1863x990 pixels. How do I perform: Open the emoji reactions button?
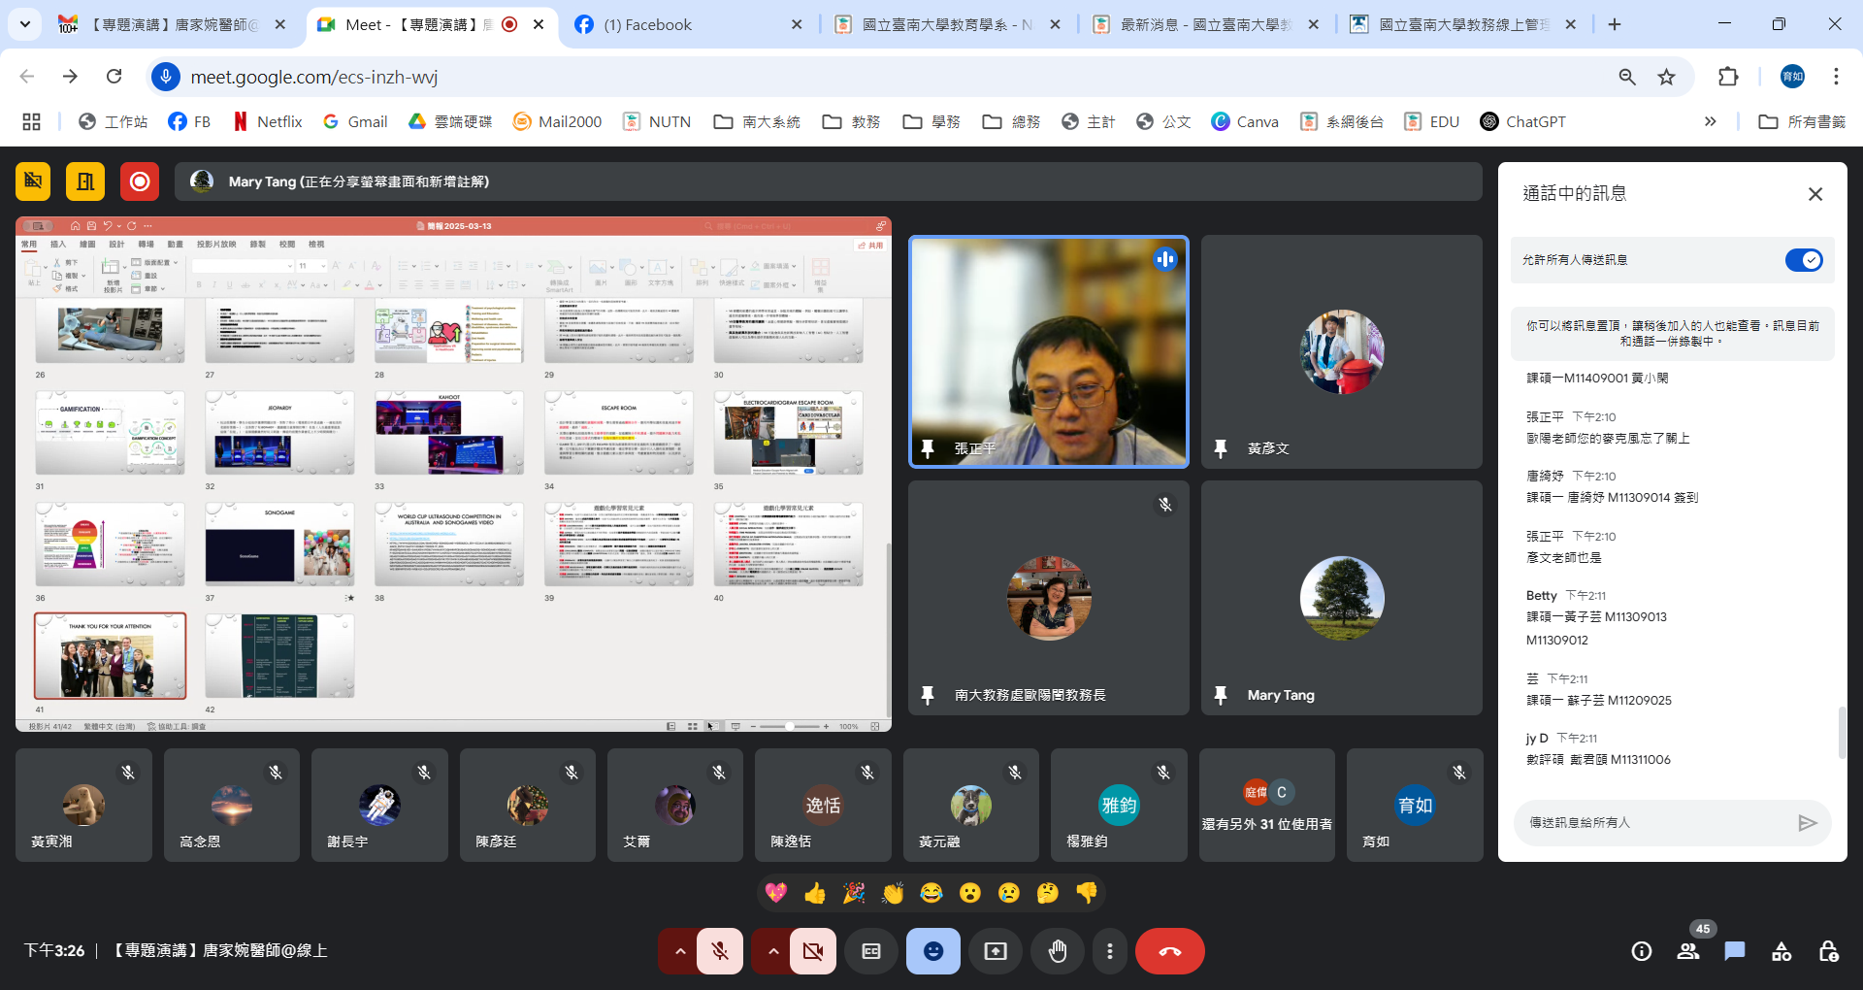pyautogui.click(x=932, y=951)
